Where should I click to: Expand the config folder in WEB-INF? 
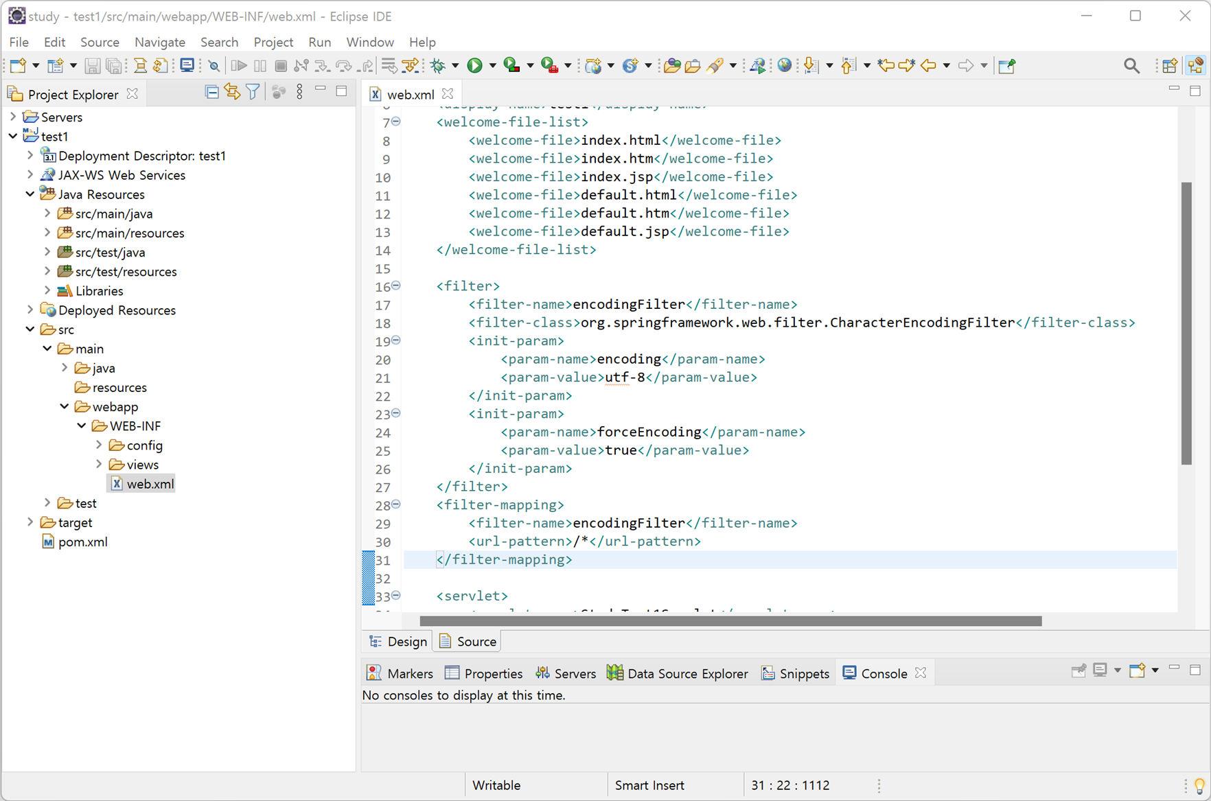(99, 445)
